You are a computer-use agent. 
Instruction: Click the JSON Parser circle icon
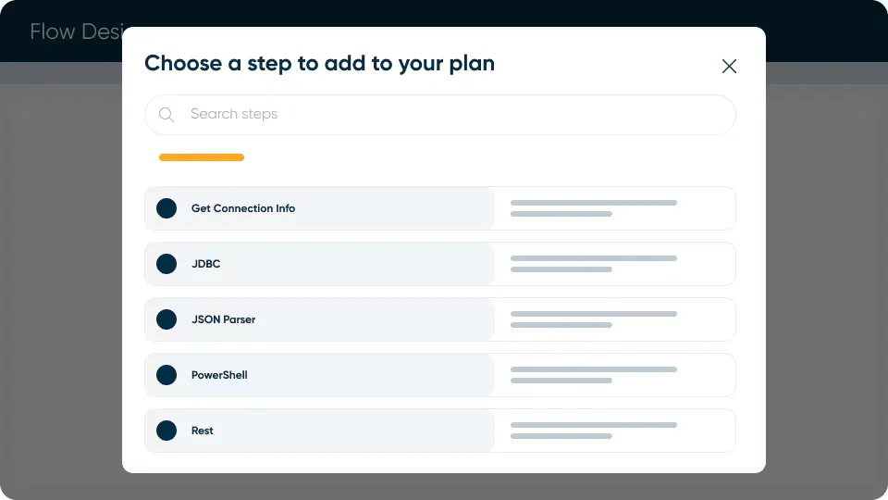[x=166, y=319]
